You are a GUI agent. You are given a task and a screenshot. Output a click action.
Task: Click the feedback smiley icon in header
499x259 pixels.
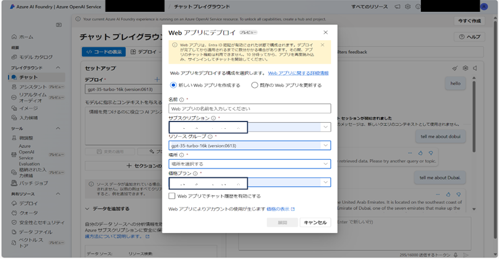point(418,6)
